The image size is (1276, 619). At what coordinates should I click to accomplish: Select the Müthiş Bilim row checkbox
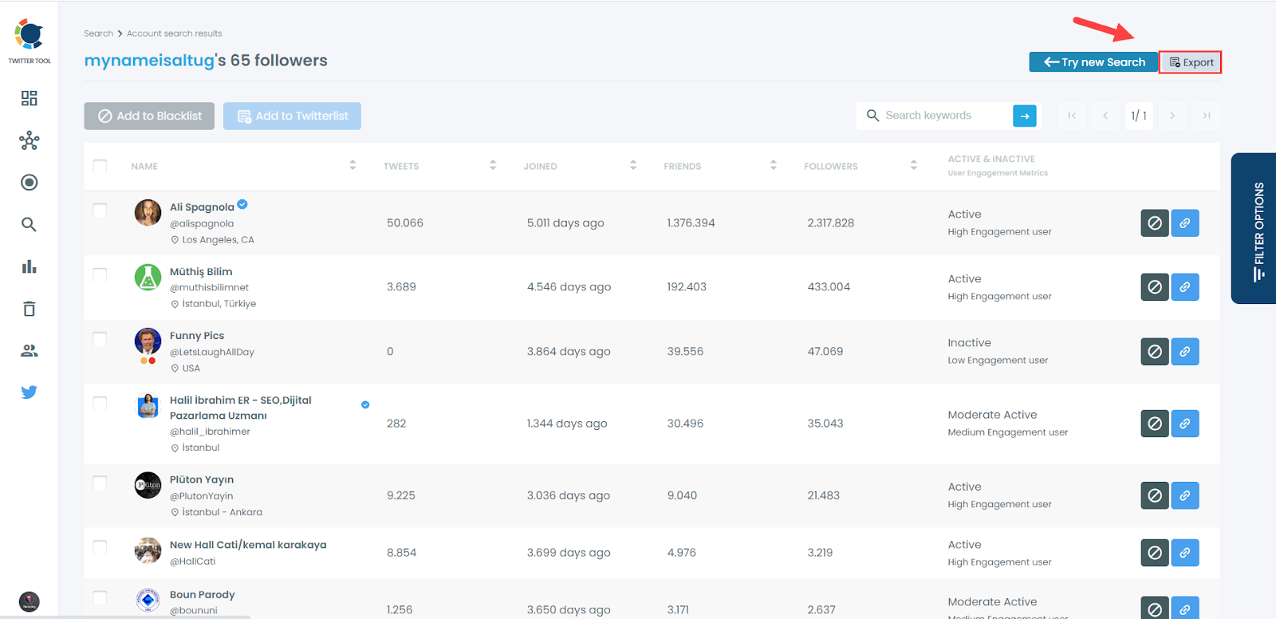pyautogui.click(x=100, y=275)
